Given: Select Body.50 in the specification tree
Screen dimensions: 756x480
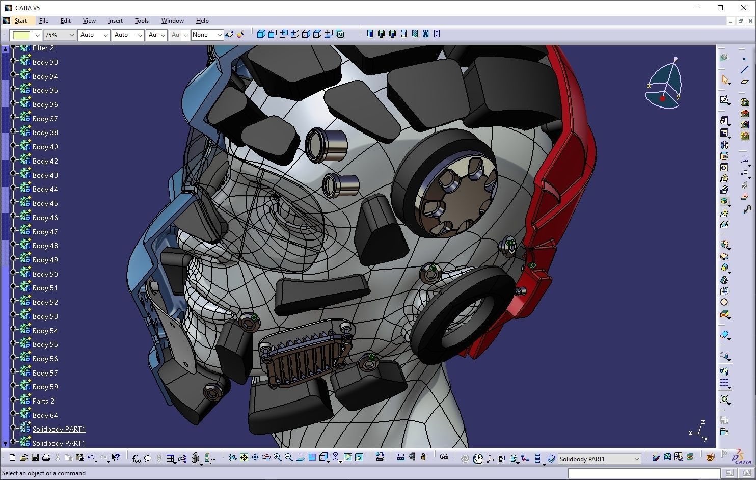Looking at the screenshot, I should tap(45, 274).
